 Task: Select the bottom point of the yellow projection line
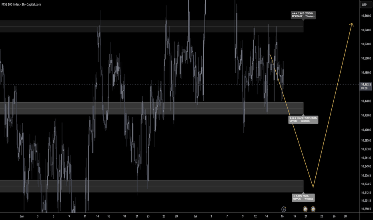click(313, 187)
